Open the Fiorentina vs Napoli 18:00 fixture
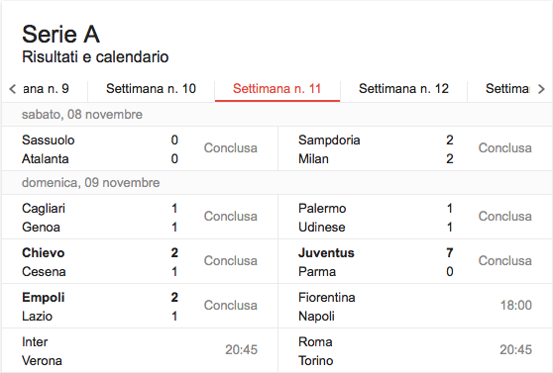553x373 pixels. 415,306
